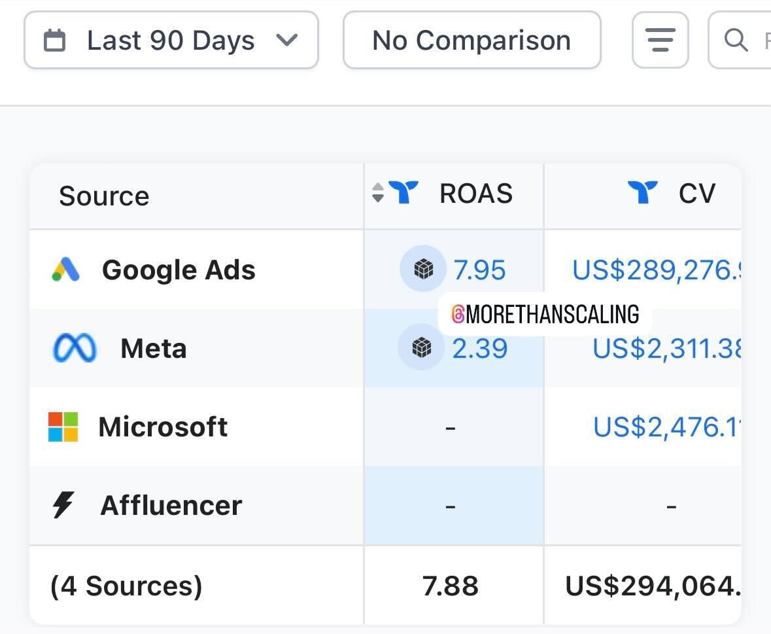Viewport: 771px width, 634px height.
Task: Sort by ROAS using sort arrows
Action: (378, 193)
